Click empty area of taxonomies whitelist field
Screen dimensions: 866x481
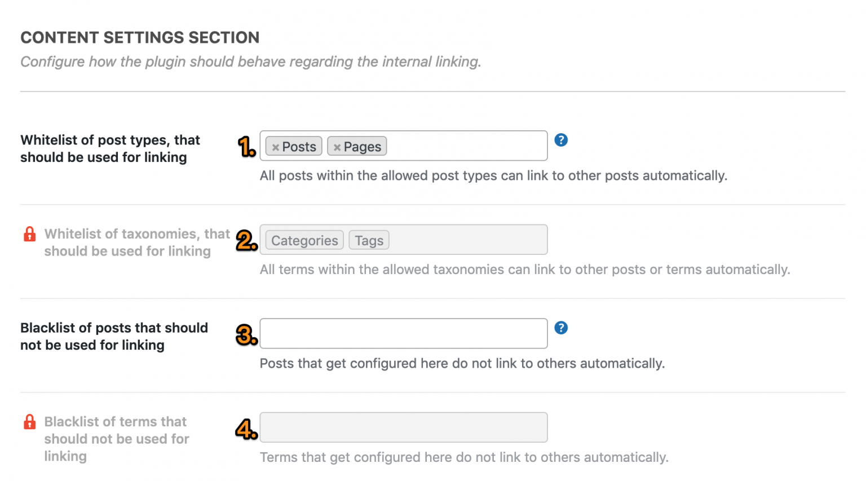467,240
